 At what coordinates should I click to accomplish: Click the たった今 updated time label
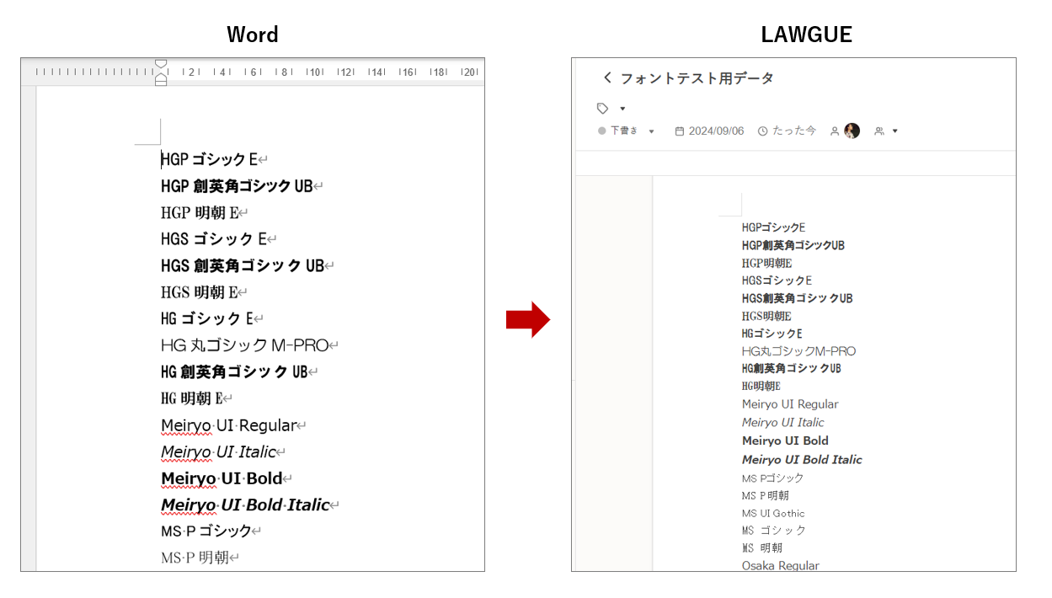click(x=794, y=131)
